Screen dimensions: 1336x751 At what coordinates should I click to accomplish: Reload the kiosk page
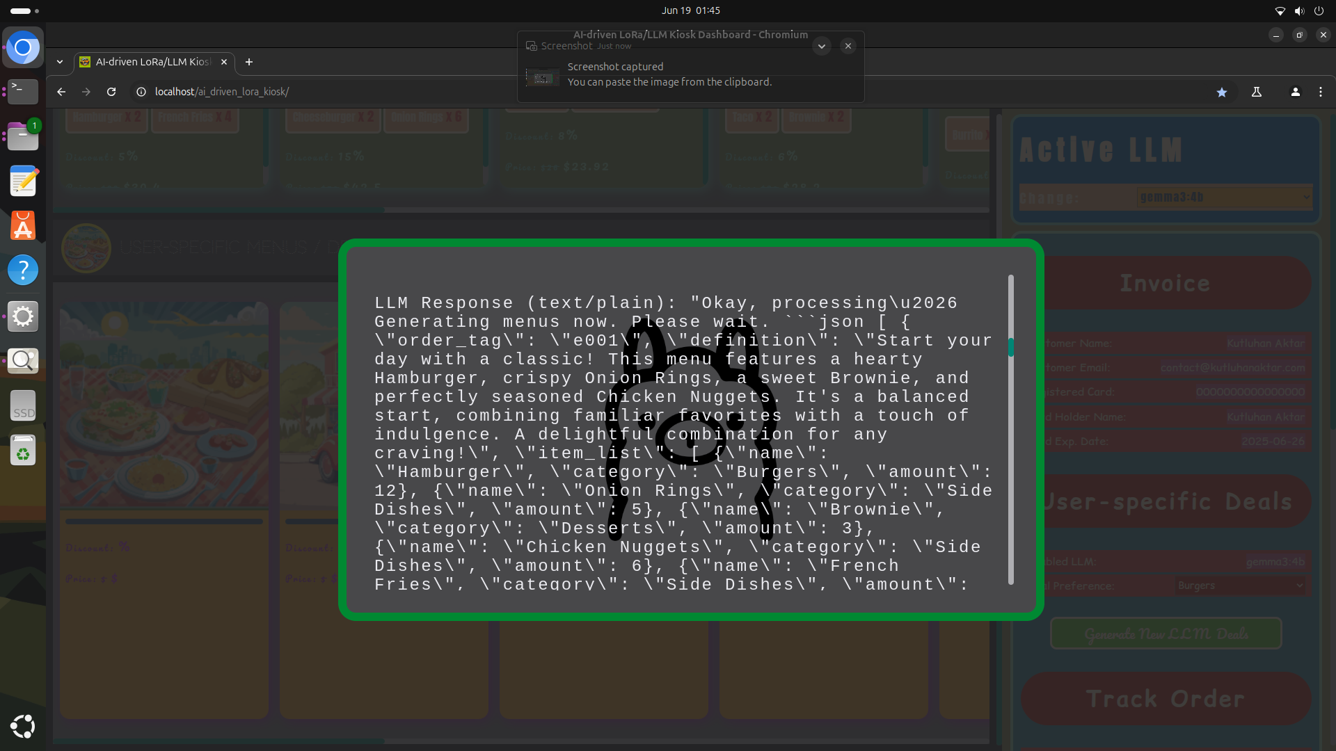(x=111, y=92)
